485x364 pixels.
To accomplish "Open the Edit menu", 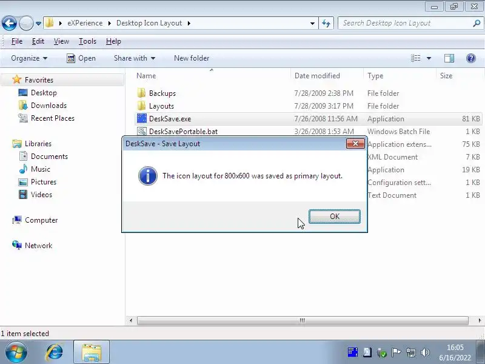I will 38,41.
